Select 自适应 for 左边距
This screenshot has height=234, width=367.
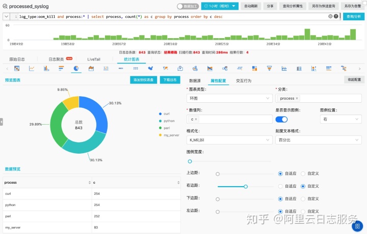[x=280, y=211]
